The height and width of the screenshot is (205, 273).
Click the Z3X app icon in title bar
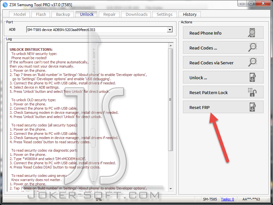click(x=5, y=5)
